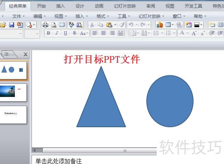
Task: Insert a table icon
Action: (168, 25)
